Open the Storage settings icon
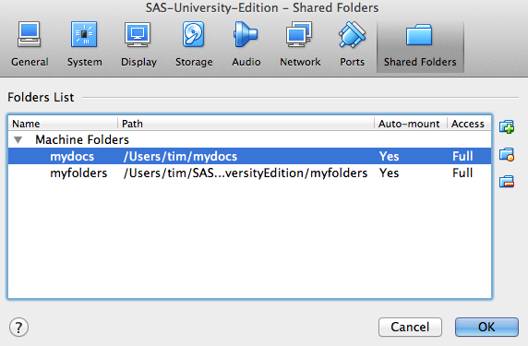 (x=194, y=44)
